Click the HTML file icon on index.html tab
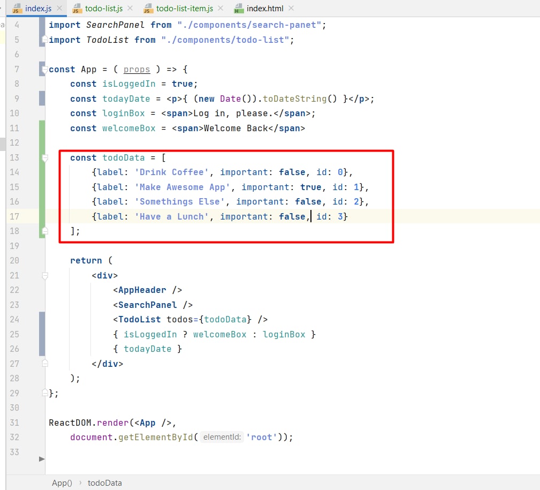Image resolution: width=540 pixels, height=490 pixels. point(238,9)
